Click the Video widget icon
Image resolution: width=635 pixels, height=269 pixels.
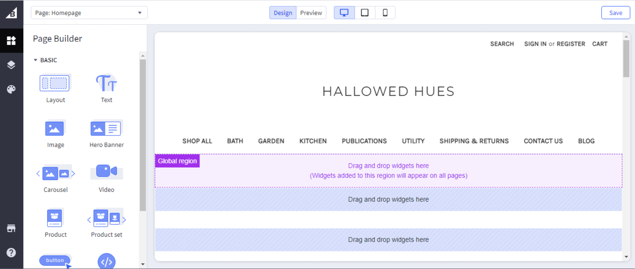point(106,172)
